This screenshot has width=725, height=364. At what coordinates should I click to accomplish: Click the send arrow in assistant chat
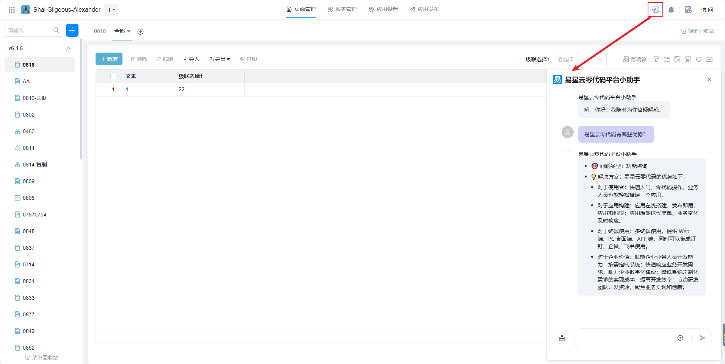pyautogui.click(x=702, y=338)
